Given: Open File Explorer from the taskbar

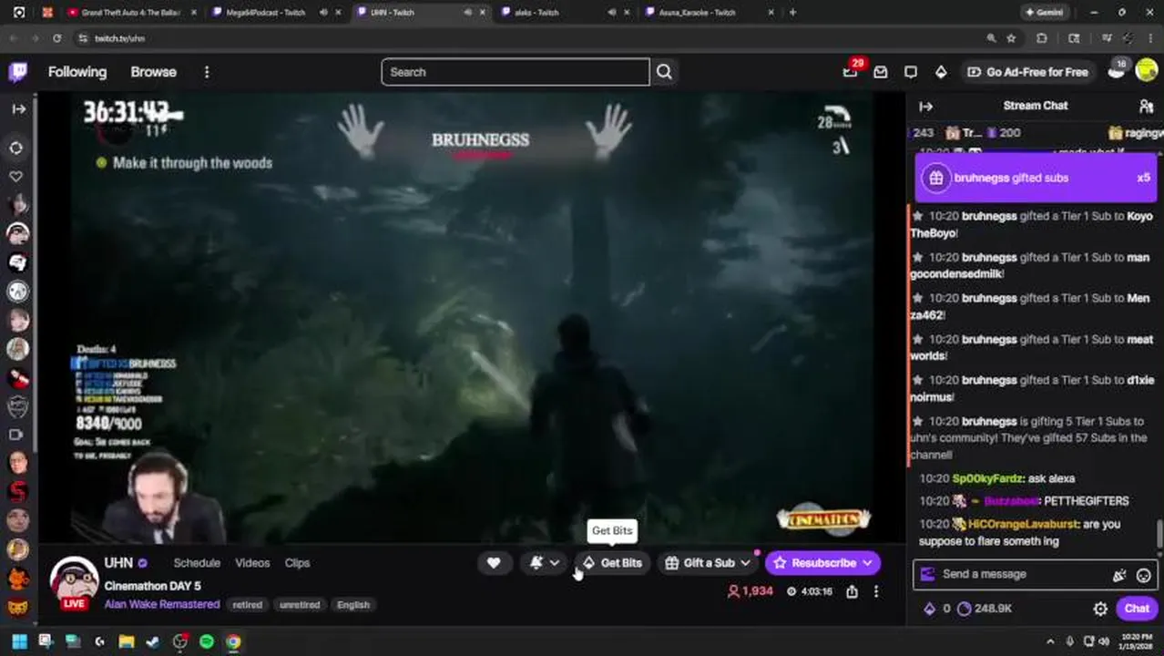Looking at the screenshot, I should pos(126,641).
